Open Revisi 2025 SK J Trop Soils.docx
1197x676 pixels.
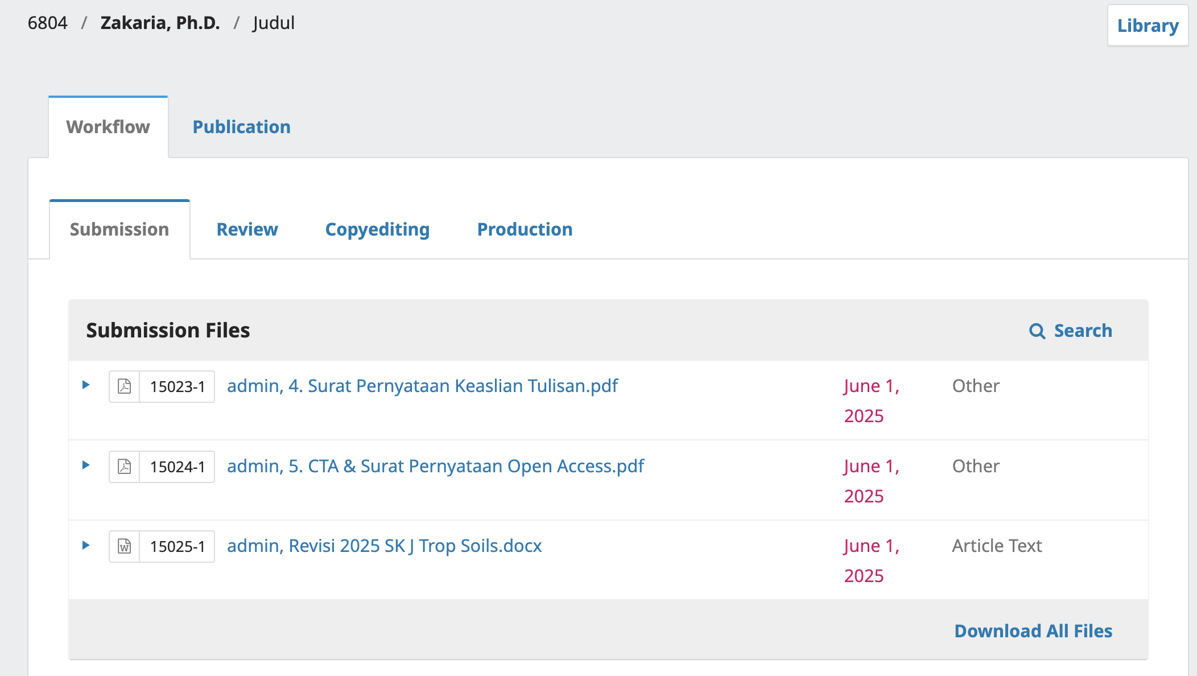pyautogui.click(x=384, y=546)
